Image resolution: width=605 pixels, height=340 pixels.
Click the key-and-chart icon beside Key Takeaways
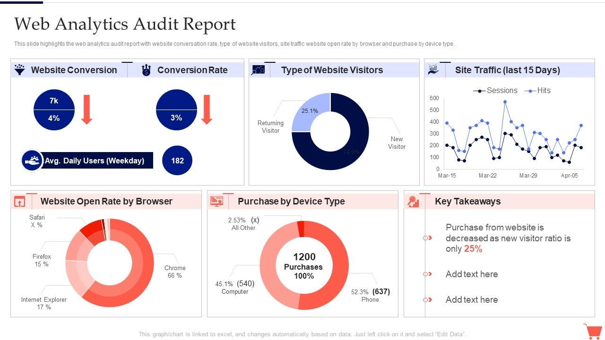click(414, 201)
